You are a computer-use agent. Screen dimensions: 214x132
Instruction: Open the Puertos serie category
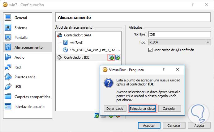(x=28, y=77)
